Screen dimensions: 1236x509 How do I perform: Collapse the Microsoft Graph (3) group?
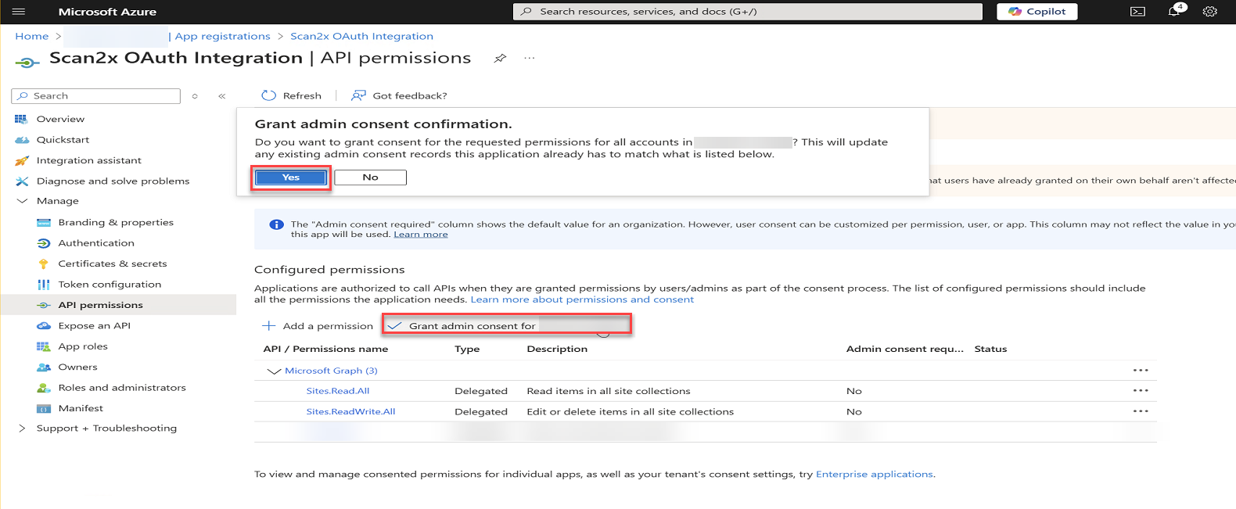274,371
